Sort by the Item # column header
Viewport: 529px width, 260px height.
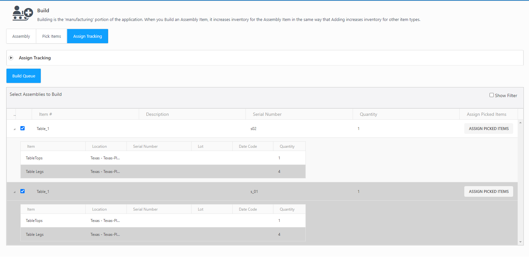46,114
